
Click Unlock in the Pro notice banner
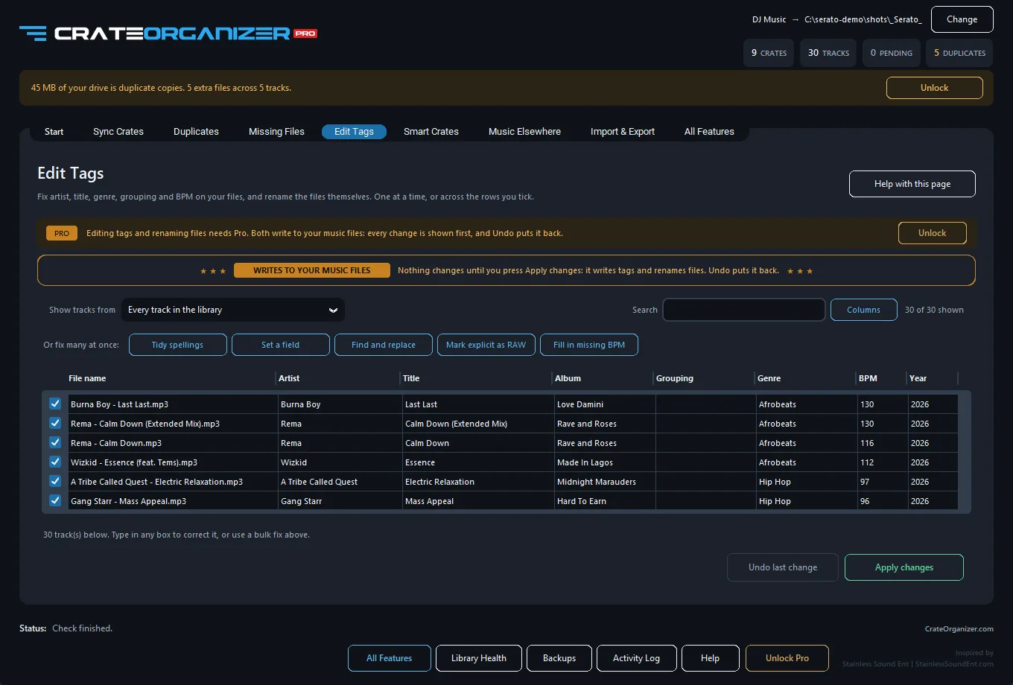click(932, 233)
